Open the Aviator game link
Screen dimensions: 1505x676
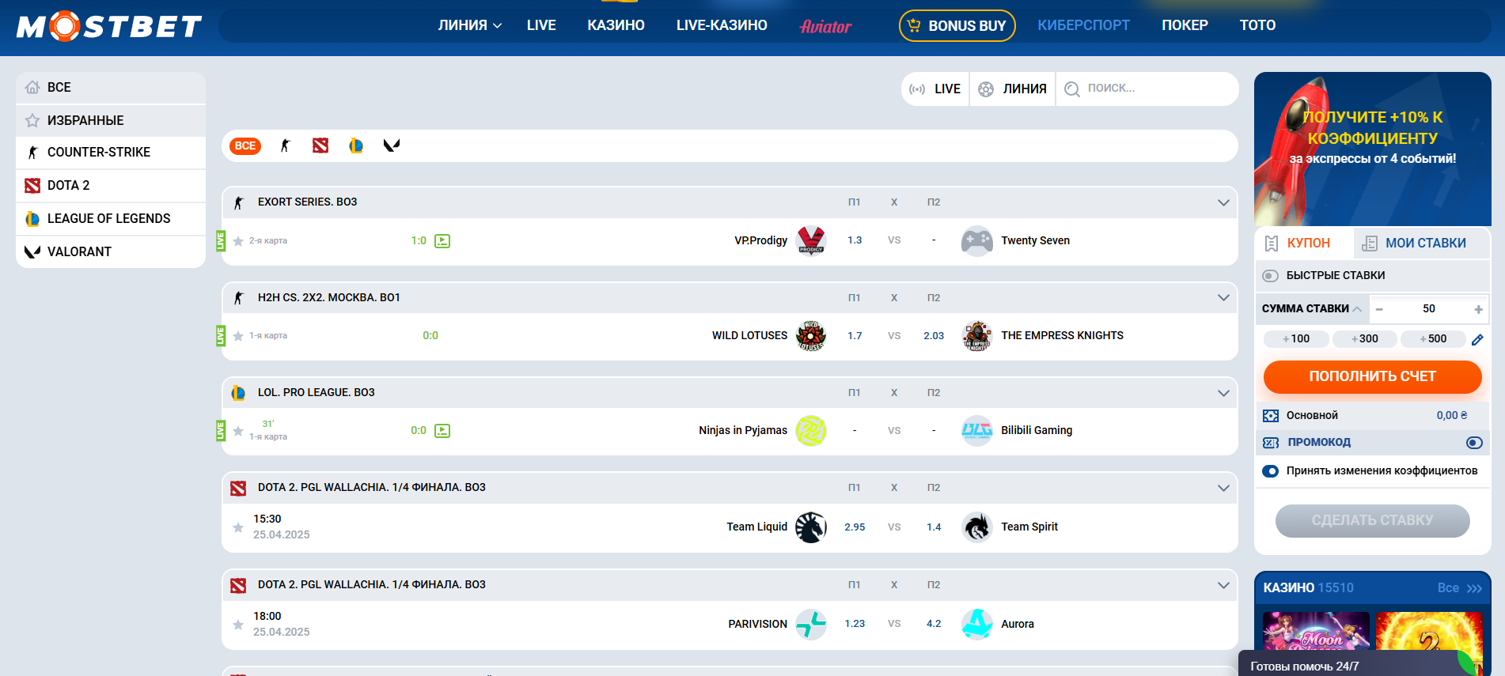point(825,26)
